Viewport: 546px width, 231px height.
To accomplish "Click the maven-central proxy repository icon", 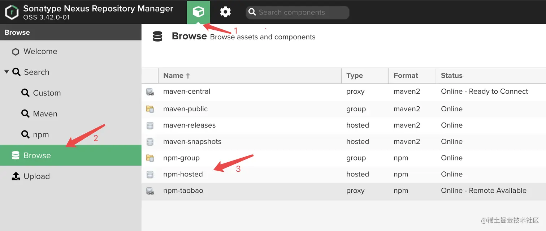I will [150, 92].
